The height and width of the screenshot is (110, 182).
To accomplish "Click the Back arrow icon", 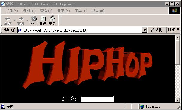I will point(8,19).
